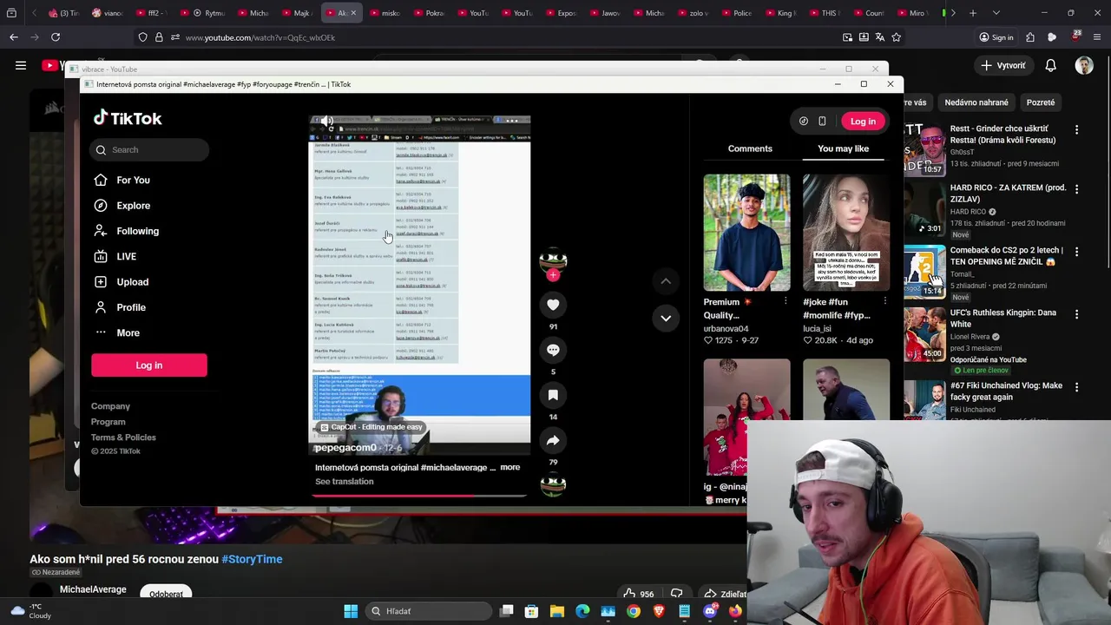Open options for HARD RICO - ZA KATREM
The height and width of the screenshot is (625, 1111).
tap(1076, 189)
